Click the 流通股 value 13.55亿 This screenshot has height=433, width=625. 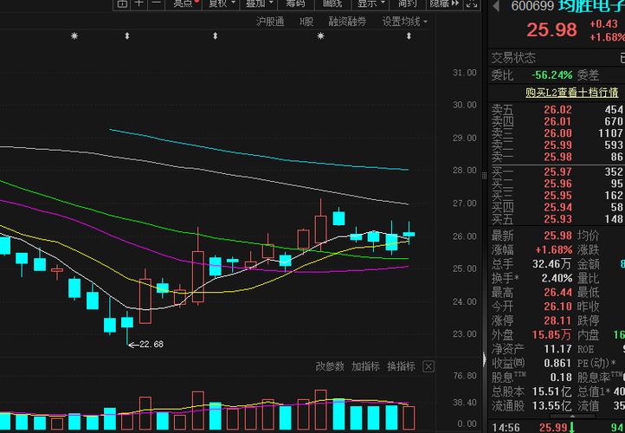pyautogui.click(x=551, y=406)
